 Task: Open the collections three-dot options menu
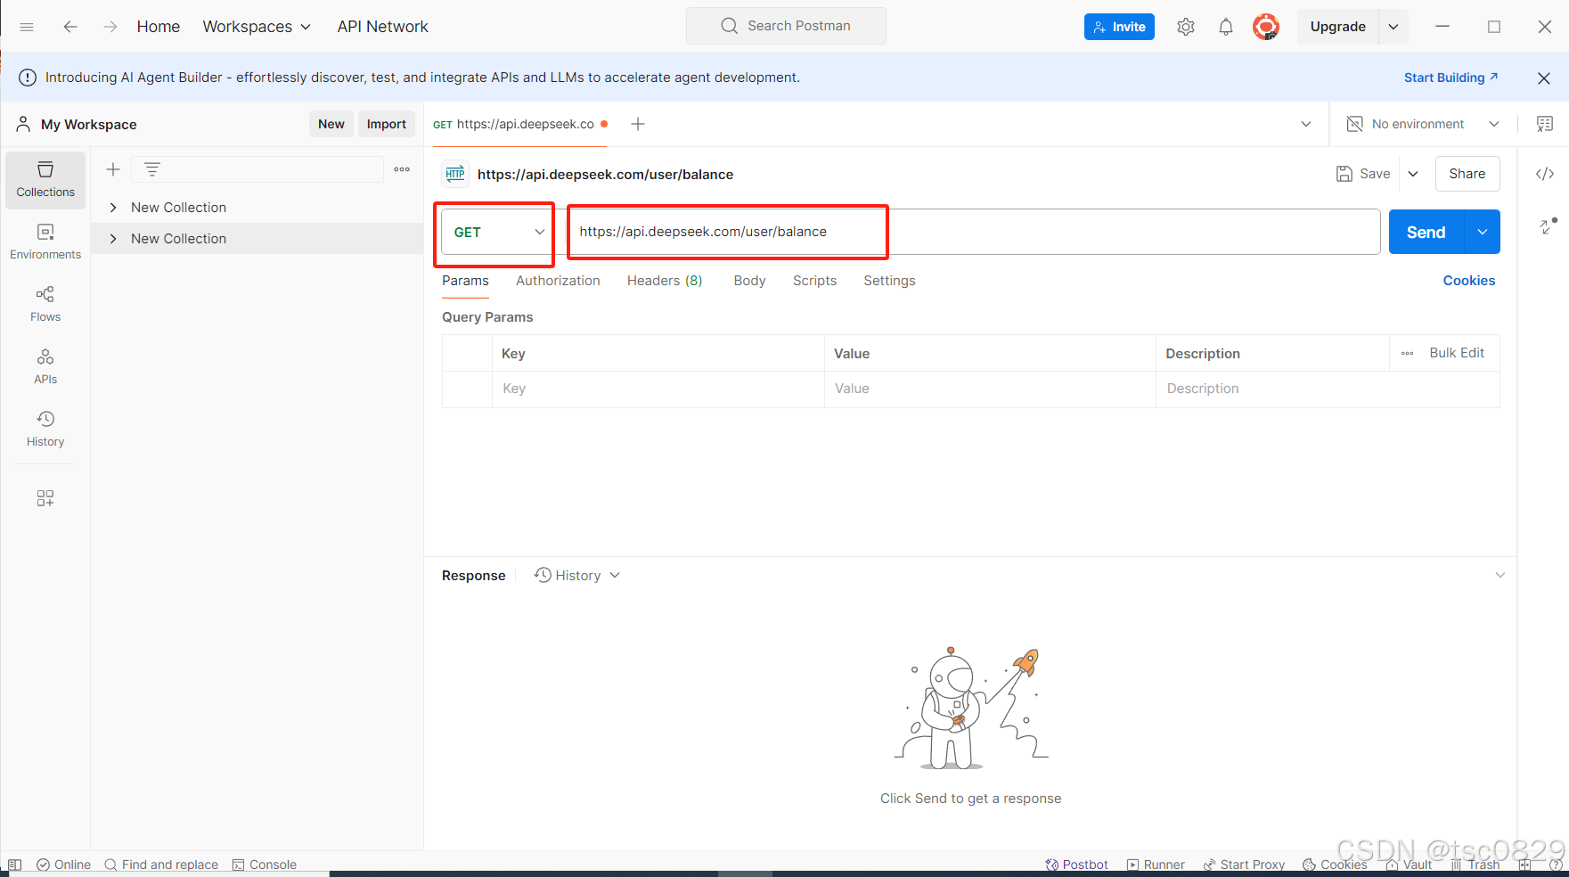point(402,169)
